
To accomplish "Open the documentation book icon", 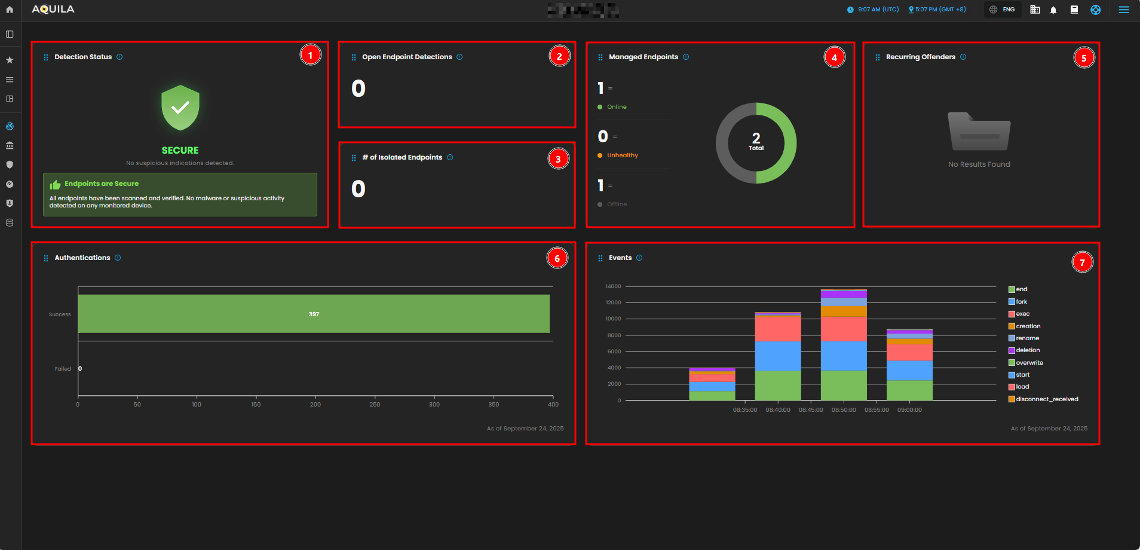I will click(1074, 10).
